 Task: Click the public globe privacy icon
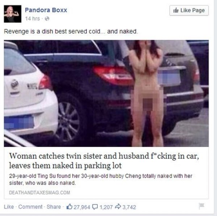pyautogui.click(x=47, y=18)
